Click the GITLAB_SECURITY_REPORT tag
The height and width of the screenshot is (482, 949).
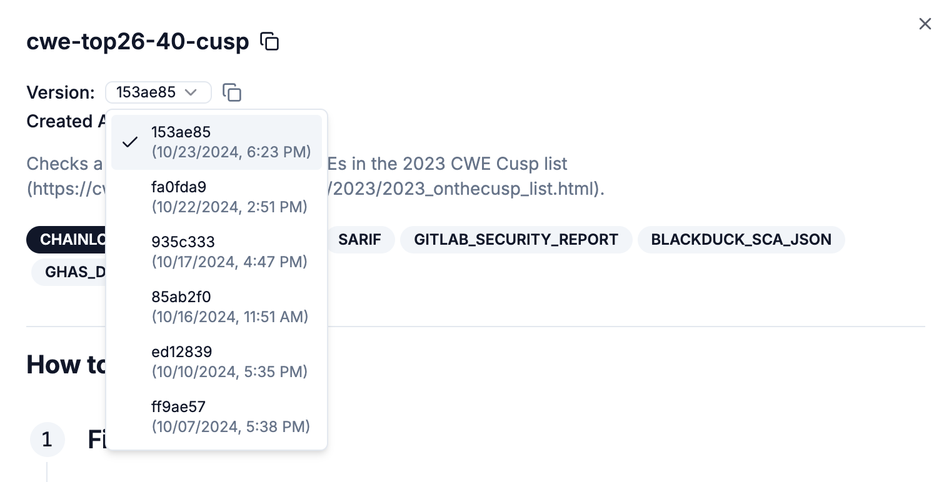coord(516,240)
